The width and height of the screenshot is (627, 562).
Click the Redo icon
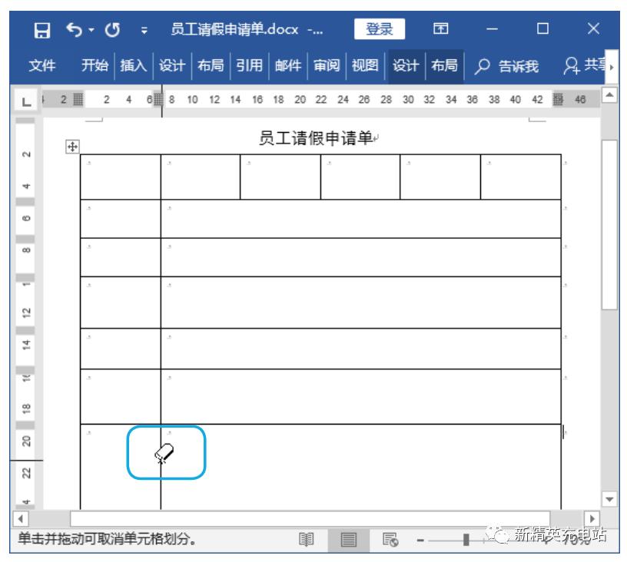point(112,28)
